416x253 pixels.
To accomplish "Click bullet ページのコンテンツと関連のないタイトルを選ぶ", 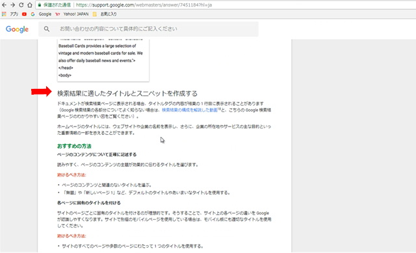I will click(x=107, y=185).
